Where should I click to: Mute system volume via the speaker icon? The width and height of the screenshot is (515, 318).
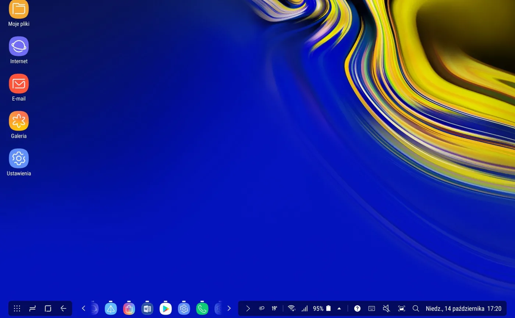[x=386, y=308]
